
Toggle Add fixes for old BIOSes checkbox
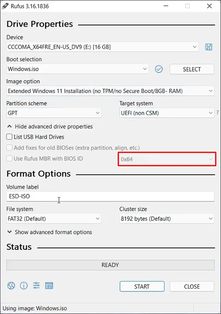(x=9, y=147)
